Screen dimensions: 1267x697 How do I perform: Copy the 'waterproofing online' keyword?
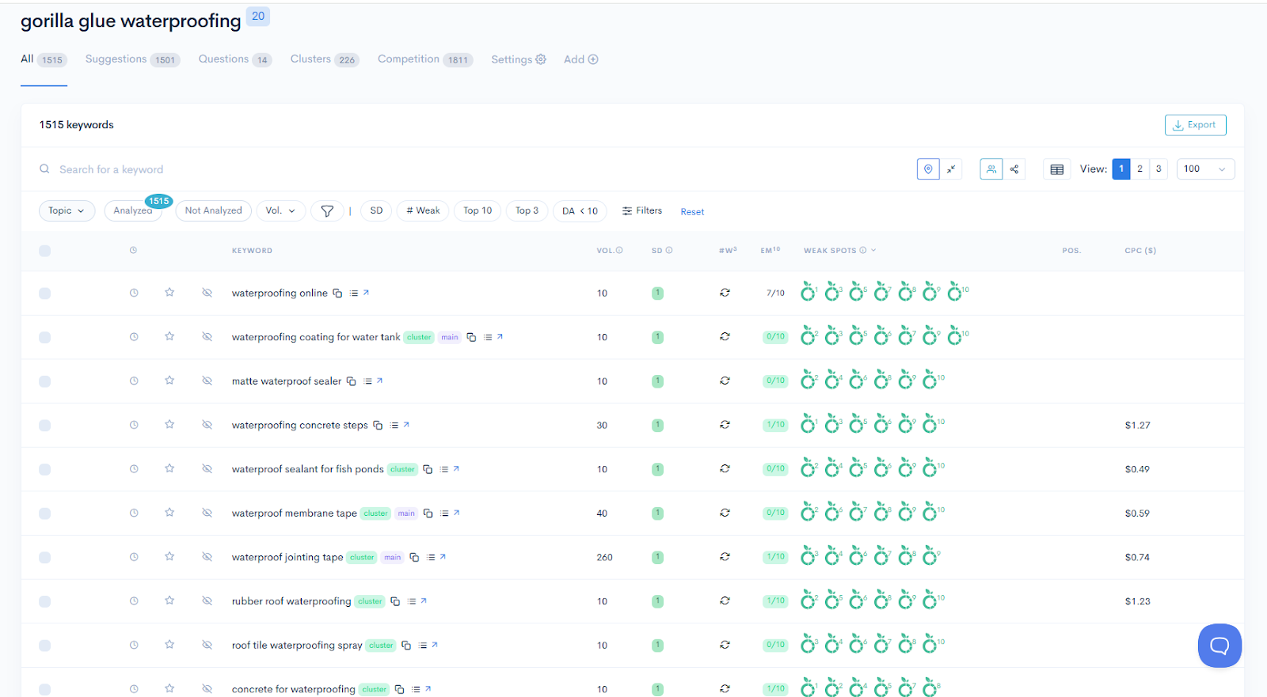click(337, 294)
